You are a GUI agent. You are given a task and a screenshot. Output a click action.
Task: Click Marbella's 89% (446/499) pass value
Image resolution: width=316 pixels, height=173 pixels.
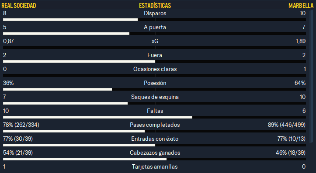[x=287, y=125]
